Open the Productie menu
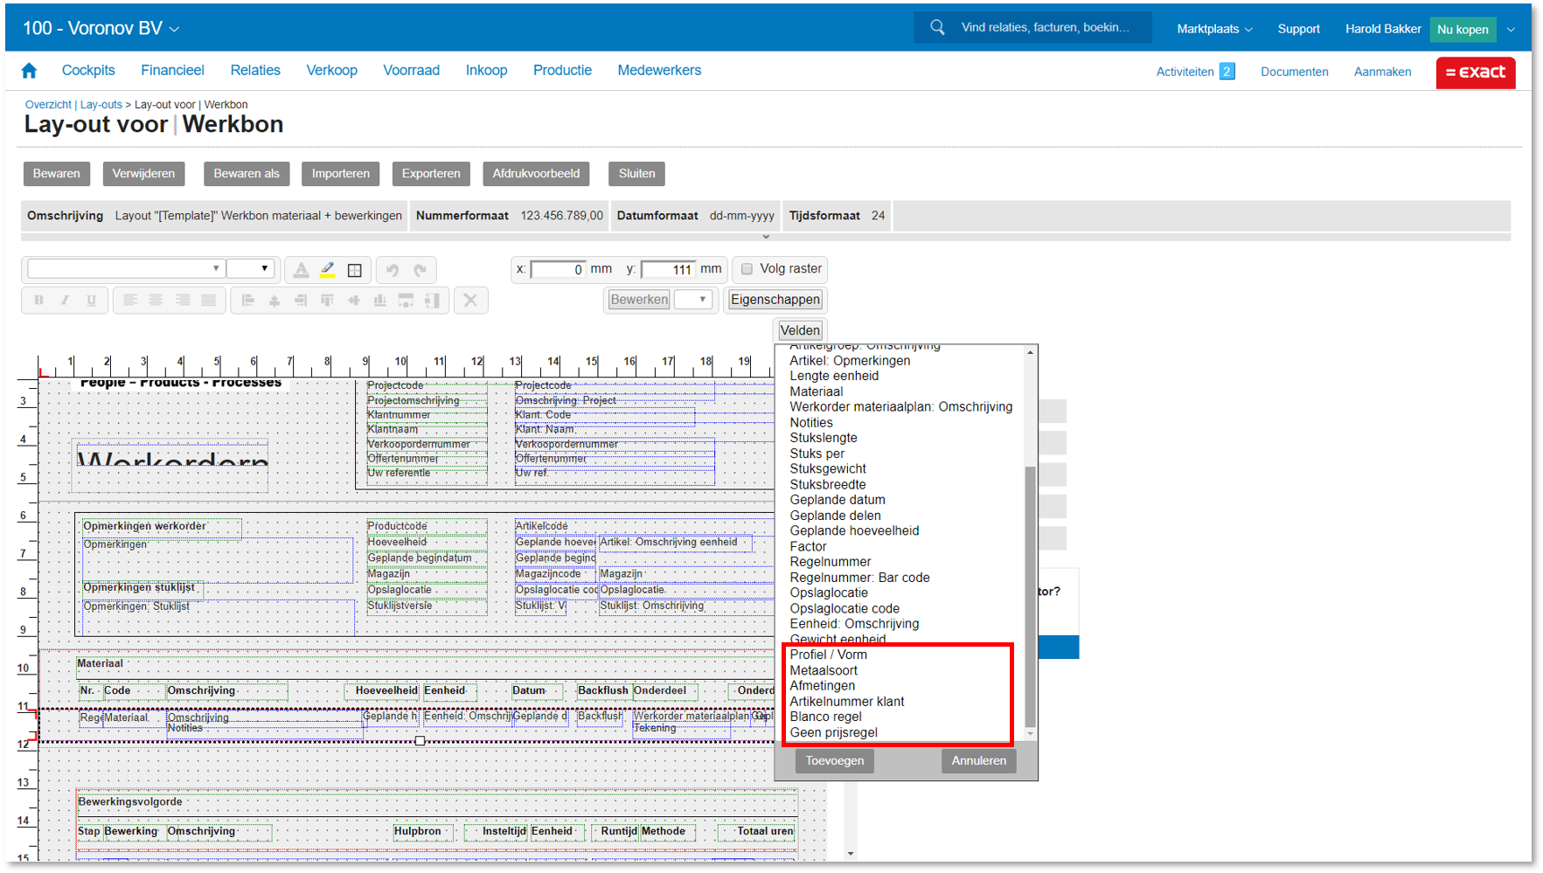The width and height of the screenshot is (1543, 873). click(x=562, y=71)
